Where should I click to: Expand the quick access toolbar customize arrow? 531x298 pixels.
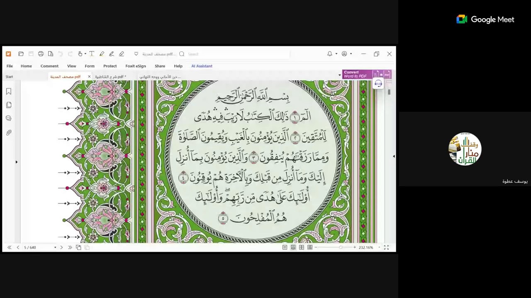(x=136, y=54)
